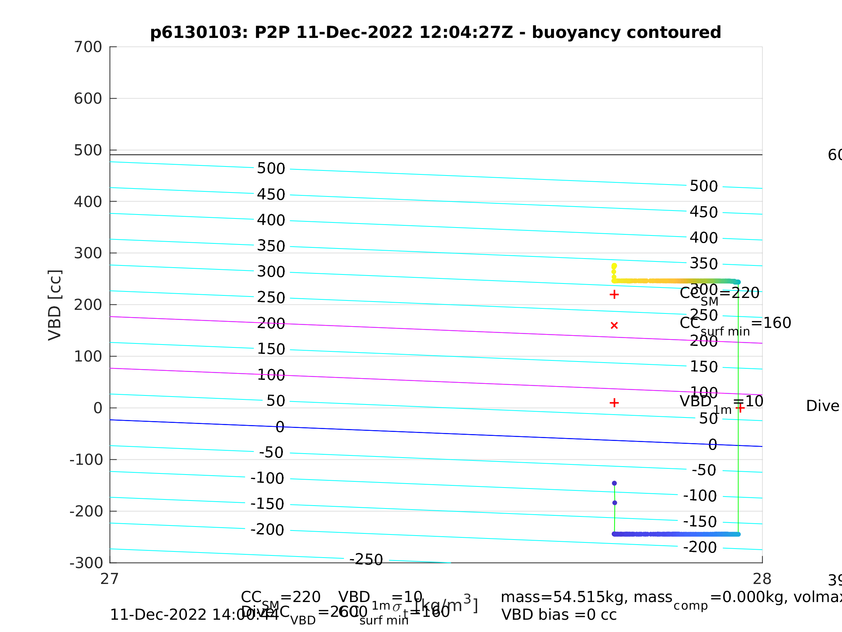Click the 'VBD bias =0 cc' text
Screen dimensions: 842x632
[x=559, y=615]
